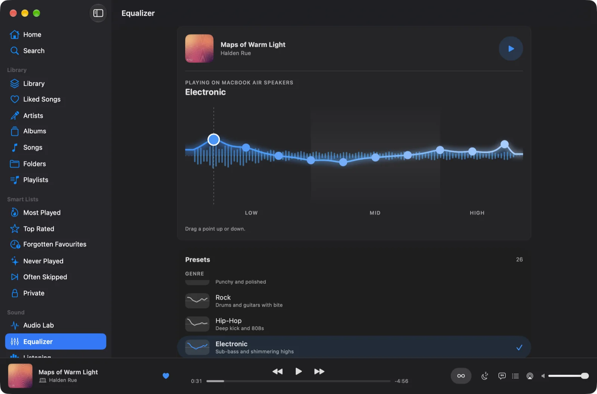The image size is (597, 394).
Task: Click the Albums icon in sidebar
Action: point(15,131)
